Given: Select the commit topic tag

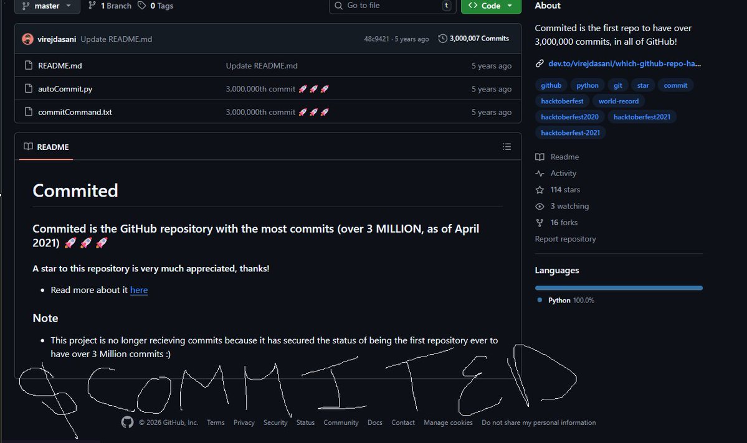Looking at the screenshot, I should (x=675, y=85).
